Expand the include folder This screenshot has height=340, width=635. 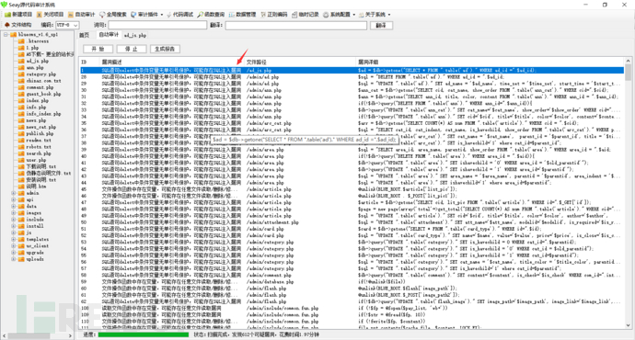[x=14, y=220]
